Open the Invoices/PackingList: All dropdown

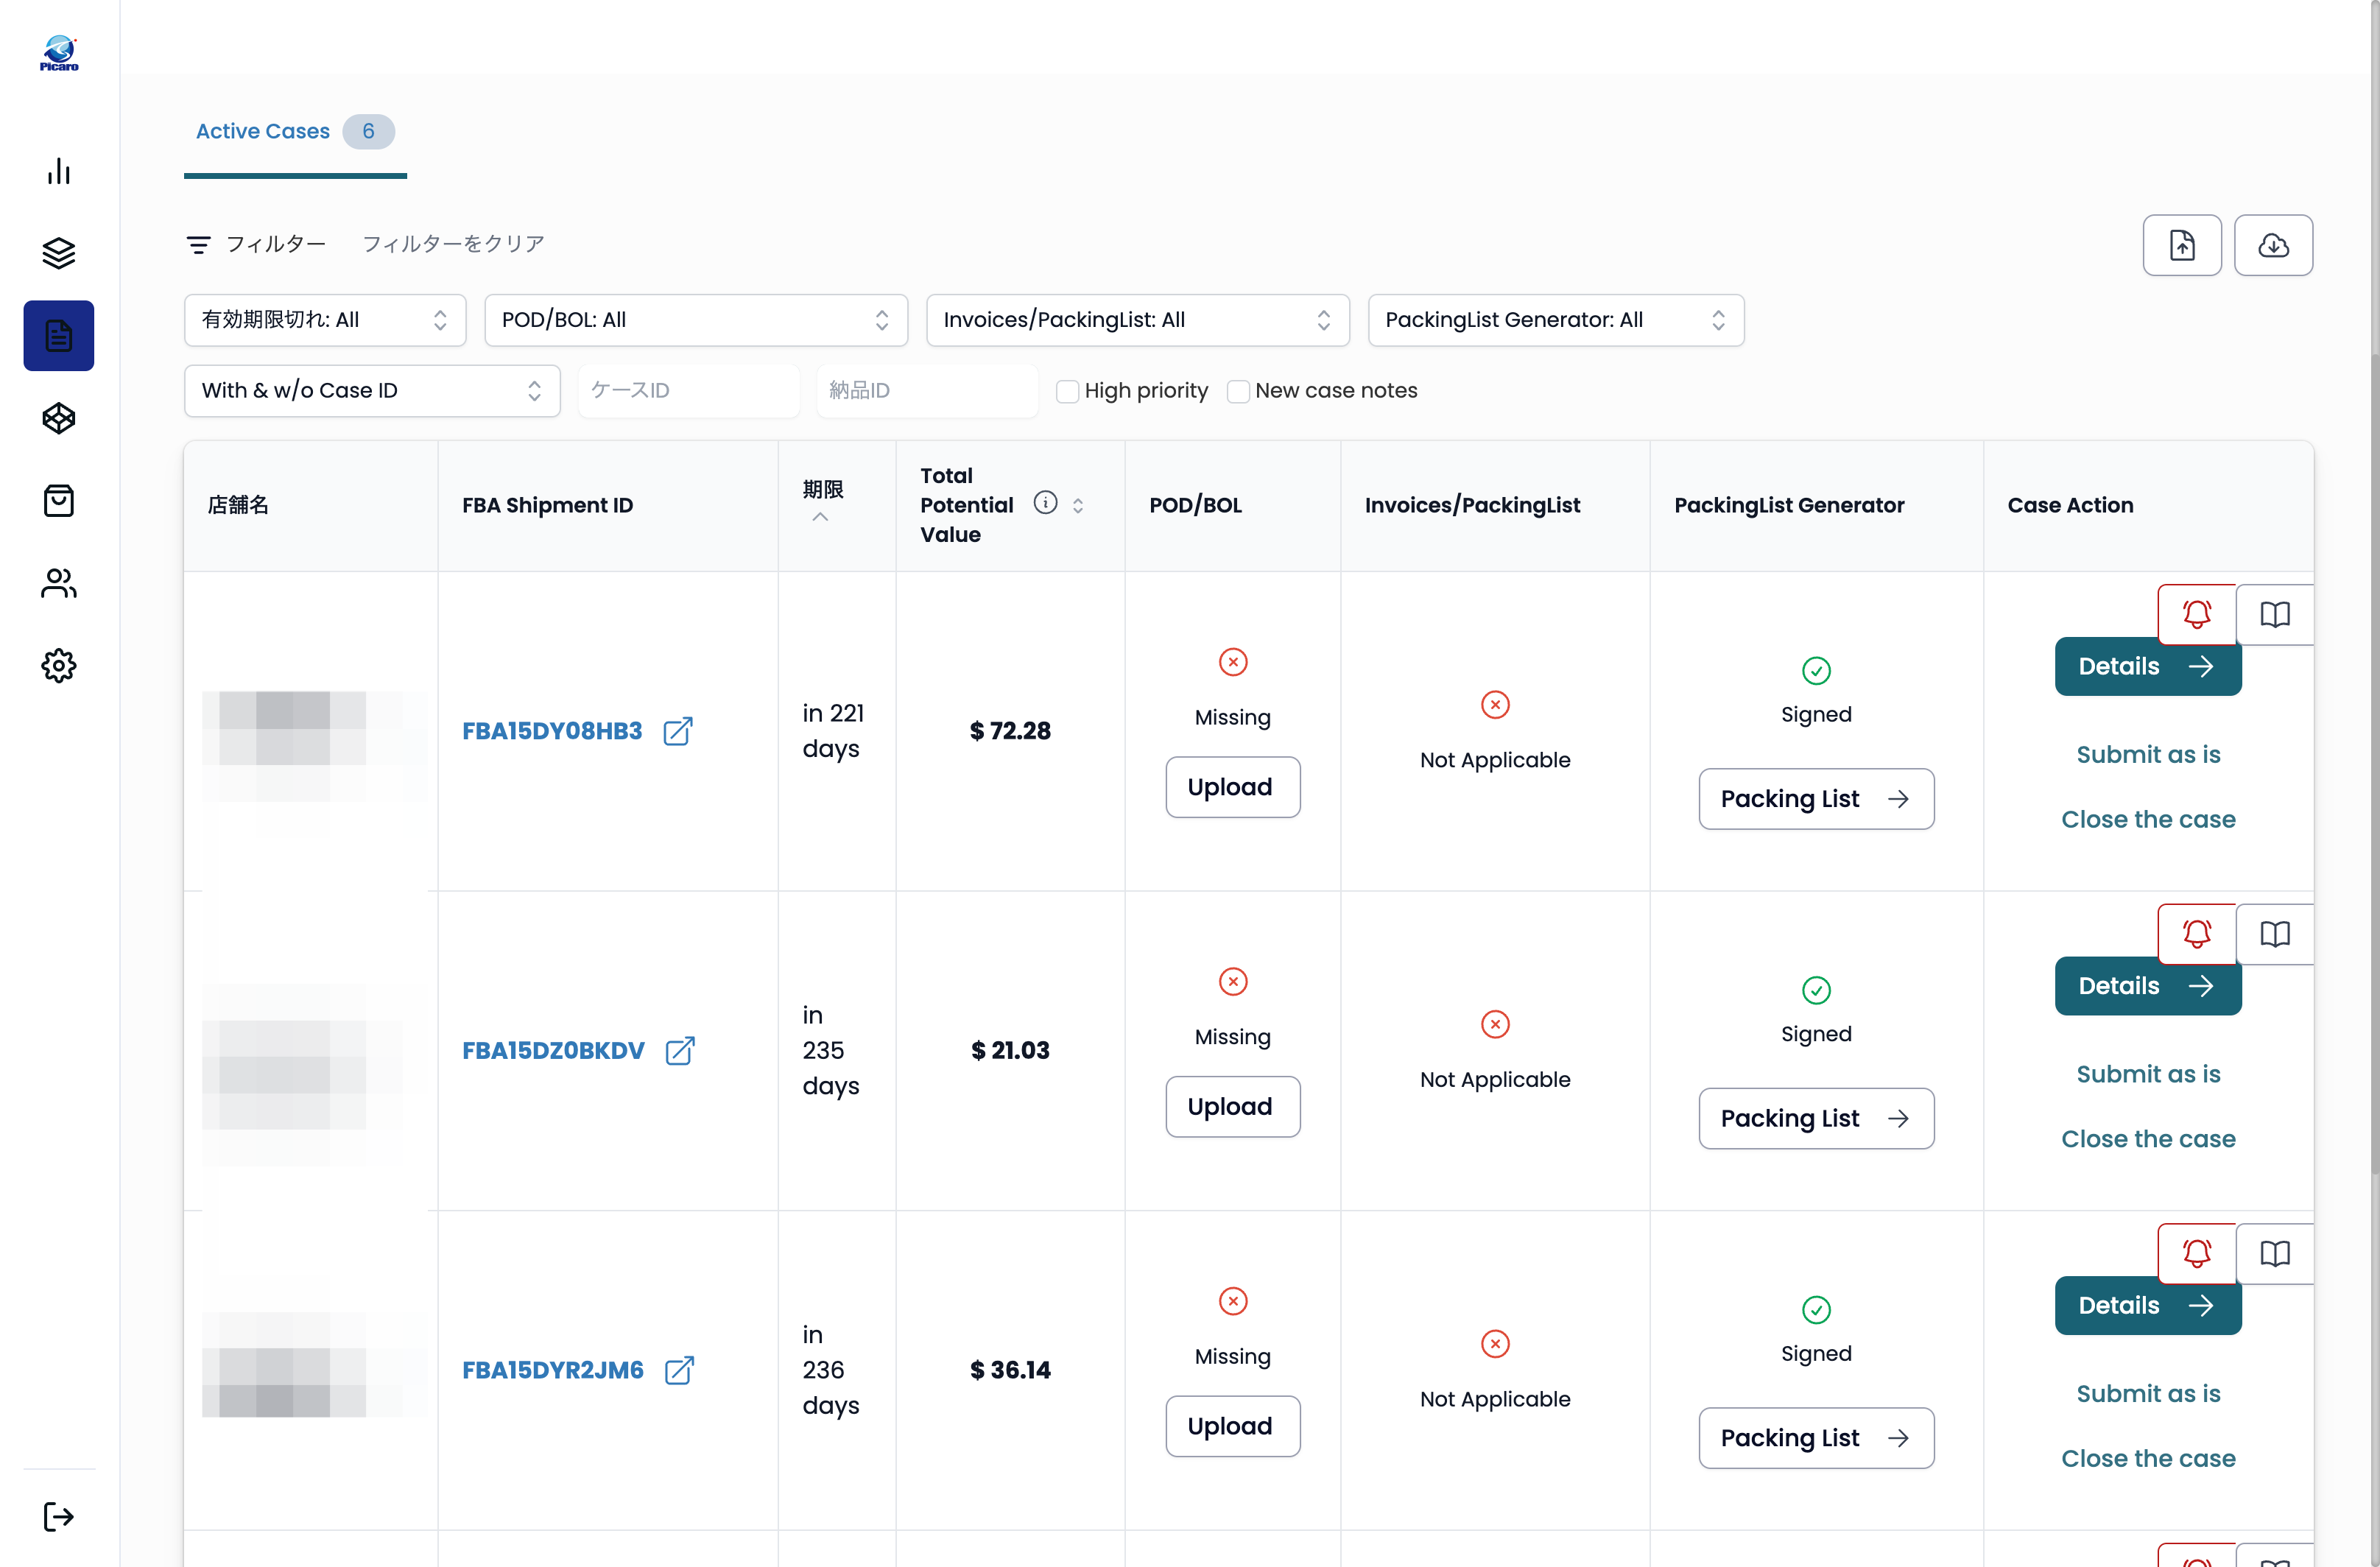click(x=1138, y=320)
